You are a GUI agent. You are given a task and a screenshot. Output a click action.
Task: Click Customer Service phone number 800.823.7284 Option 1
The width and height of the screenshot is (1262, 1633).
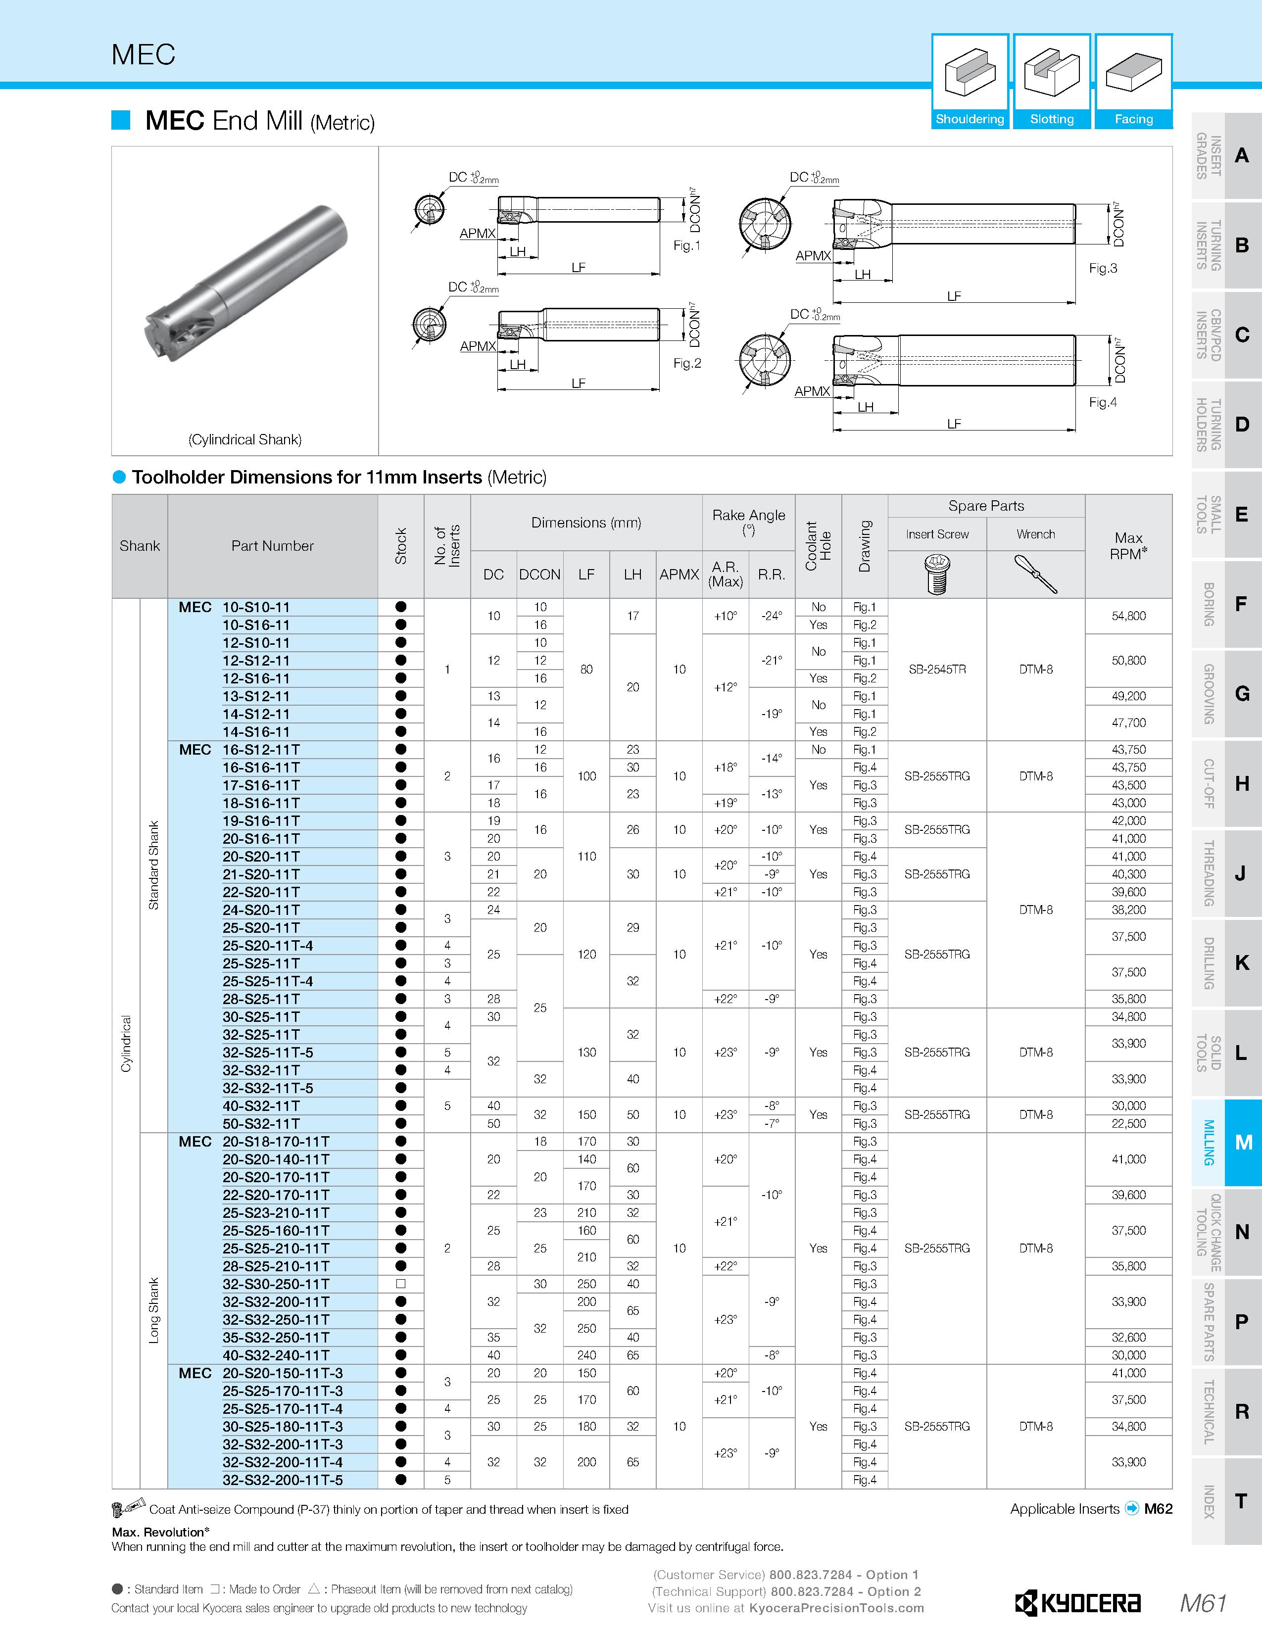point(844,1575)
